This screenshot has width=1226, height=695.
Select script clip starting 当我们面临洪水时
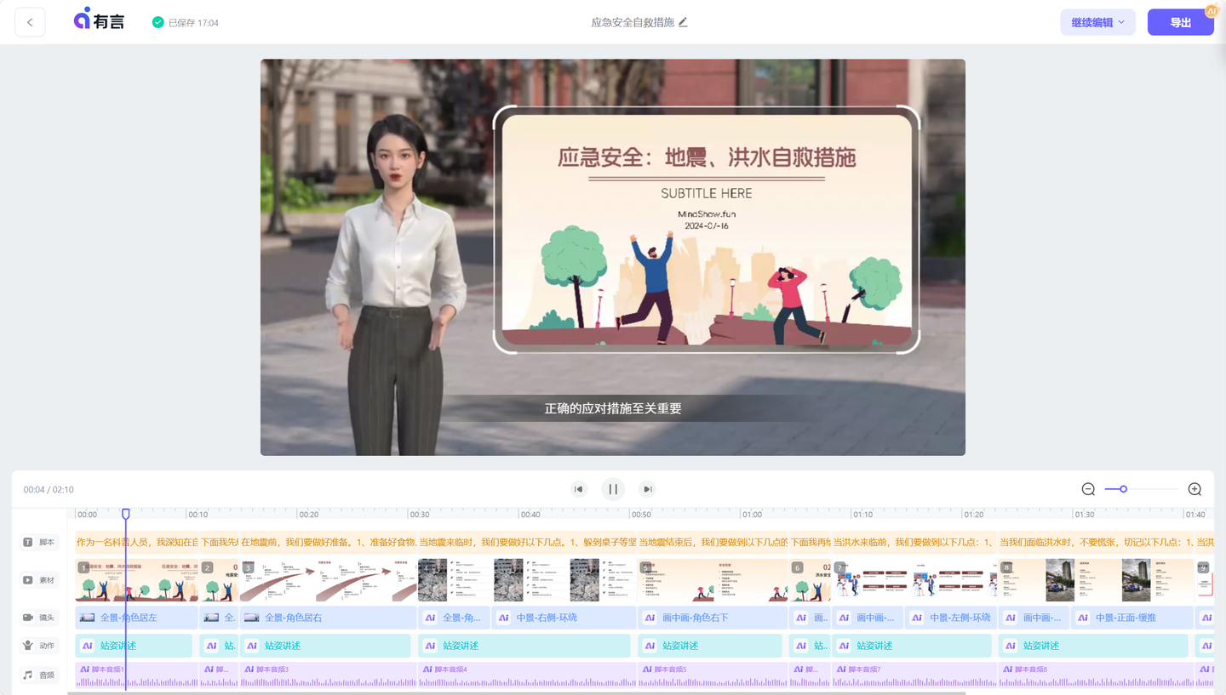coord(1096,542)
